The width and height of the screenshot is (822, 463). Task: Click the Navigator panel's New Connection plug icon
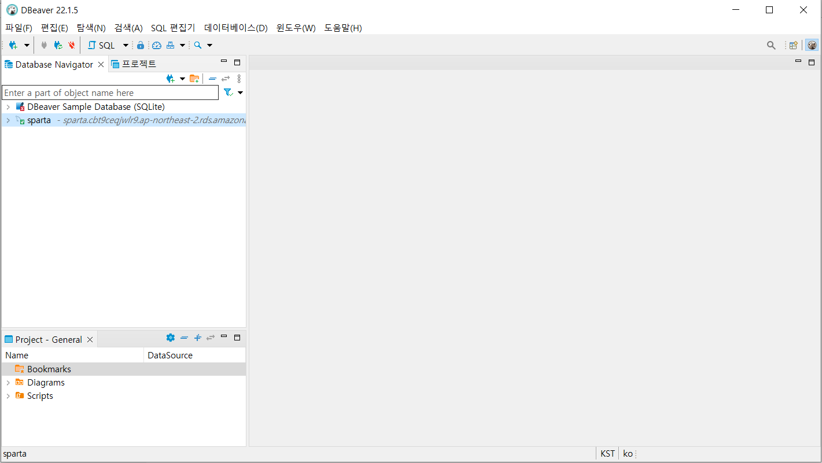pos(170,79)
